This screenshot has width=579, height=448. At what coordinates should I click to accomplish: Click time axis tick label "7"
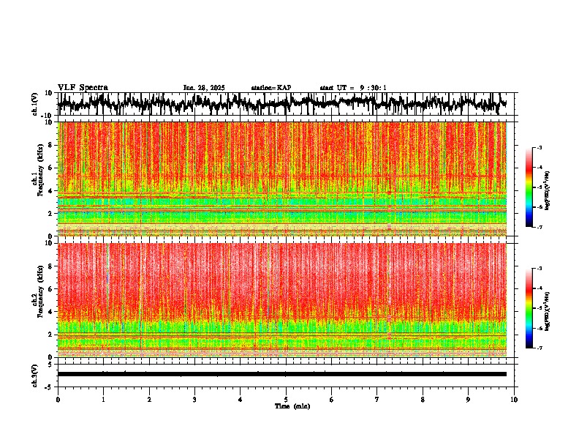point(377,400)
